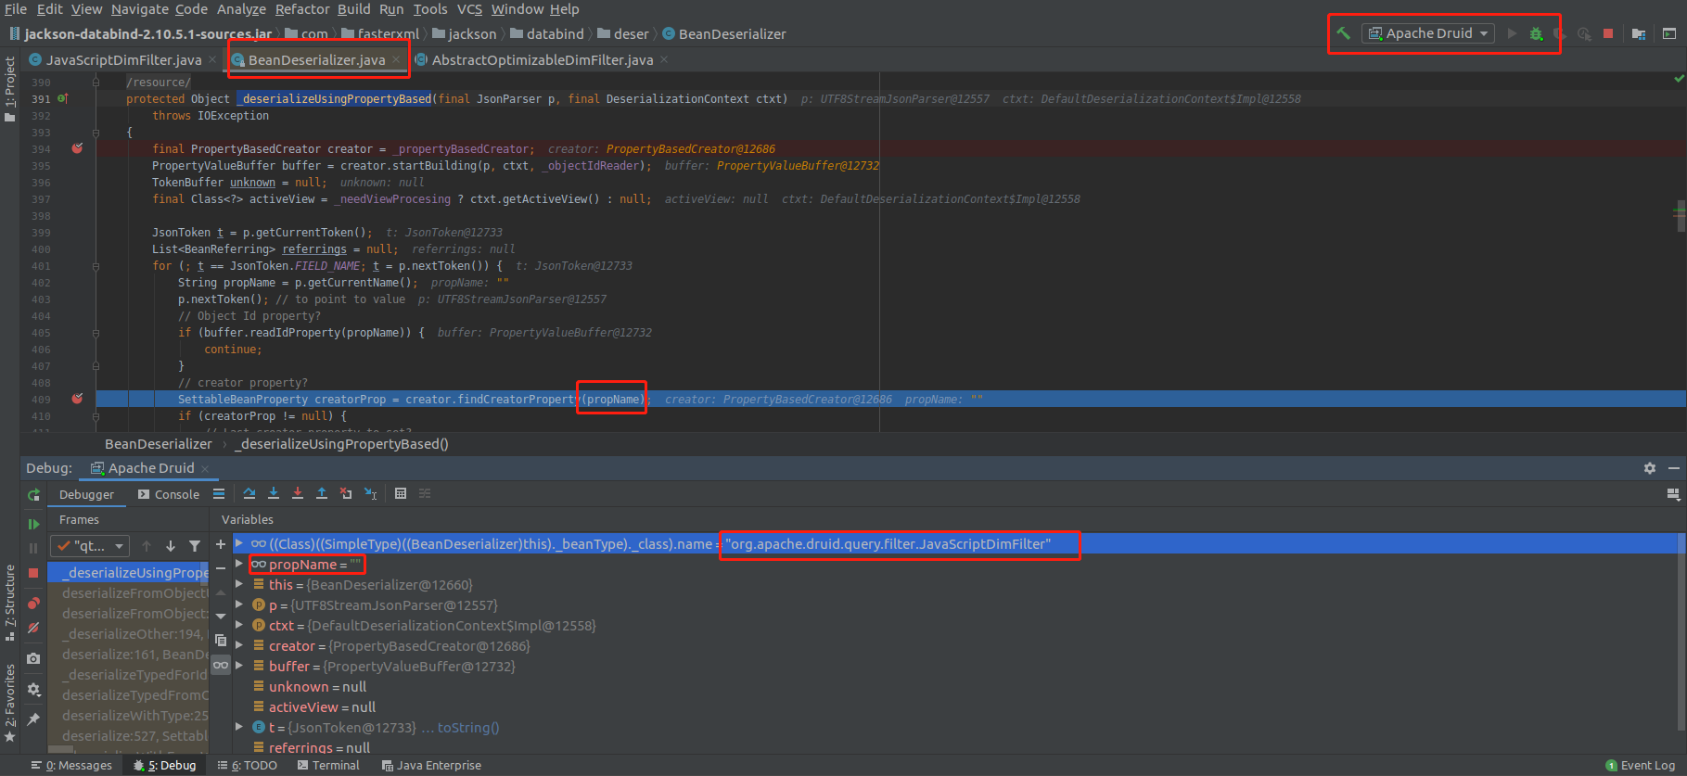Toggle Mute Breakpoints in debug sidebar
The height and width of the screenshot is (776, 1687).
tap(33, 628)
